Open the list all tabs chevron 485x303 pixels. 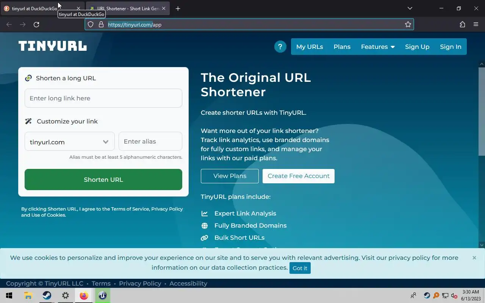pos(410,8)
